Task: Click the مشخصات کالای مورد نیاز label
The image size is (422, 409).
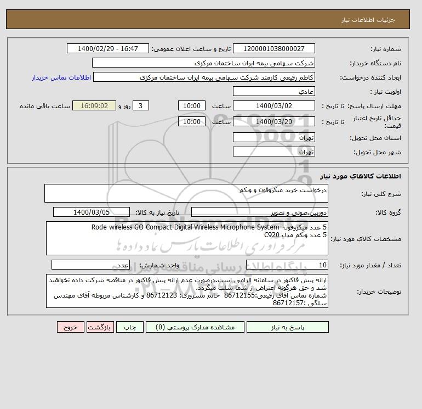Action: pyautogui.click(x=366, y=239)
